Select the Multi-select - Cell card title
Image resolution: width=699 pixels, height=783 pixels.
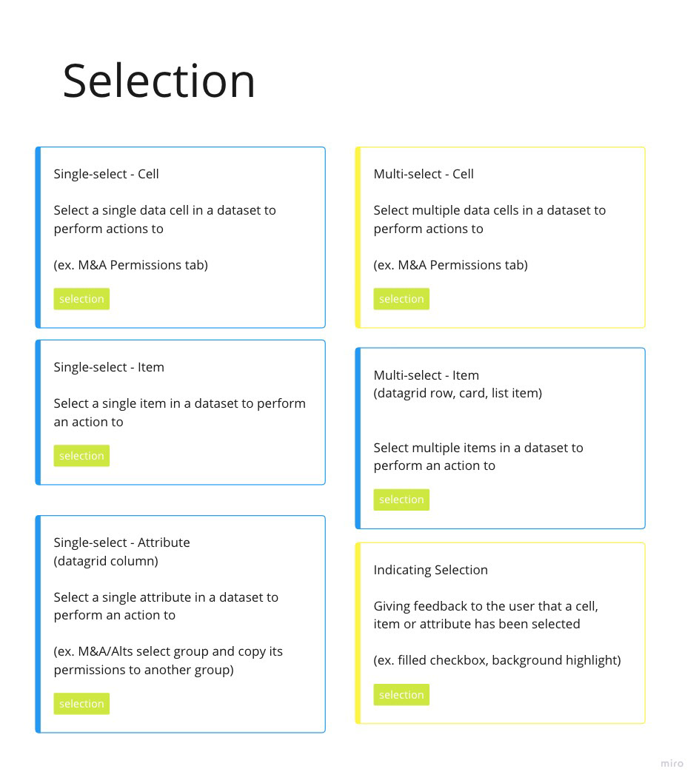[x=424, y=174]
